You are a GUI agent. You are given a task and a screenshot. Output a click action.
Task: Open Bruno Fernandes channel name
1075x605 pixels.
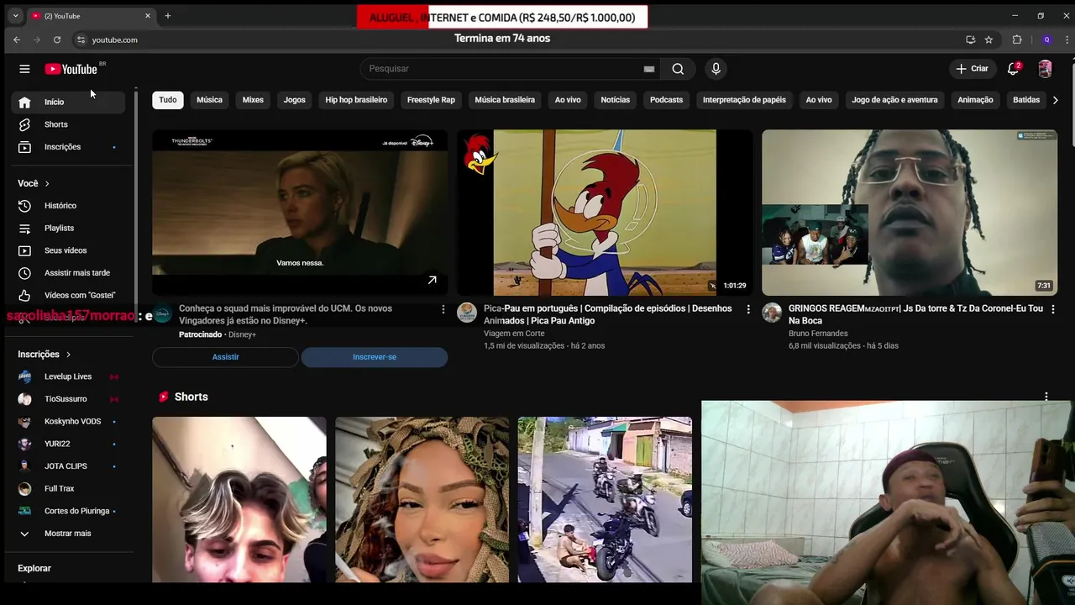pos(818,334)
